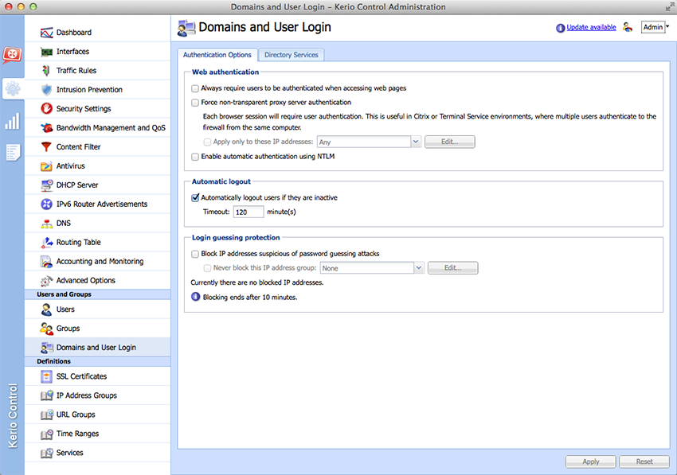This screenshot has height=475, width=677.
Task: Uncheck Automatically logout users if inactive
Action: tap(195, 197)
